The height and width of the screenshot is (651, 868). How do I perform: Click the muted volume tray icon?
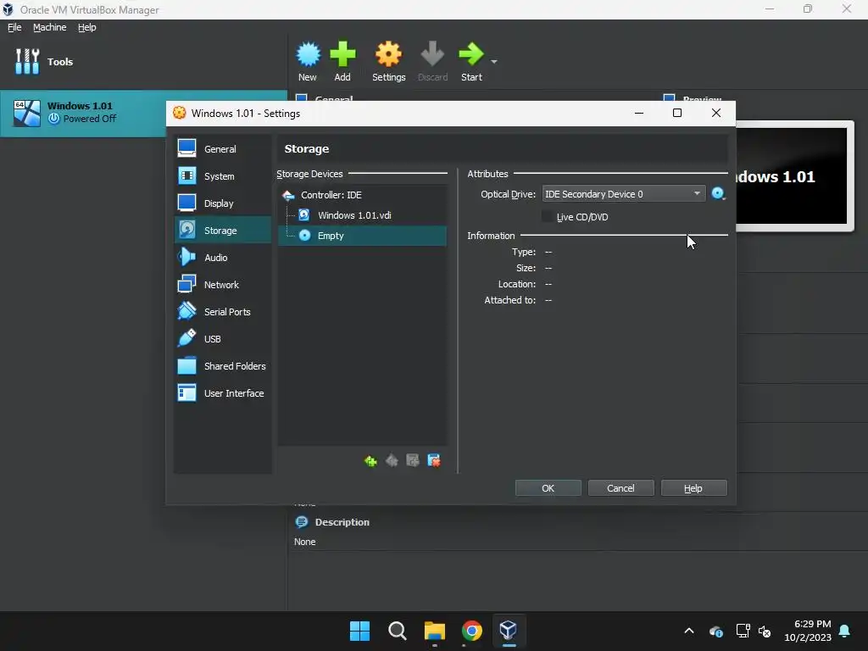pyautogui.click(x=765, y=631)
